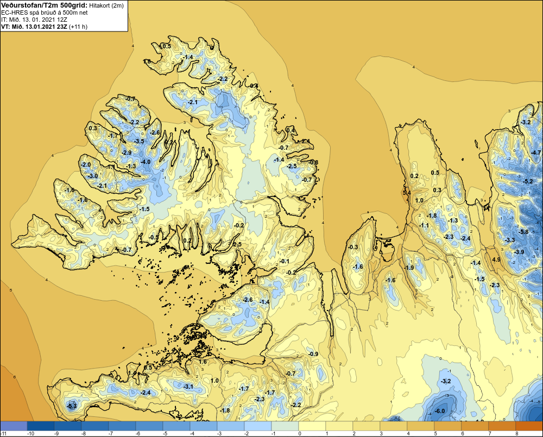Click the temperature value '-3.5' on the map
543x437 pixels.
(138, 141)
